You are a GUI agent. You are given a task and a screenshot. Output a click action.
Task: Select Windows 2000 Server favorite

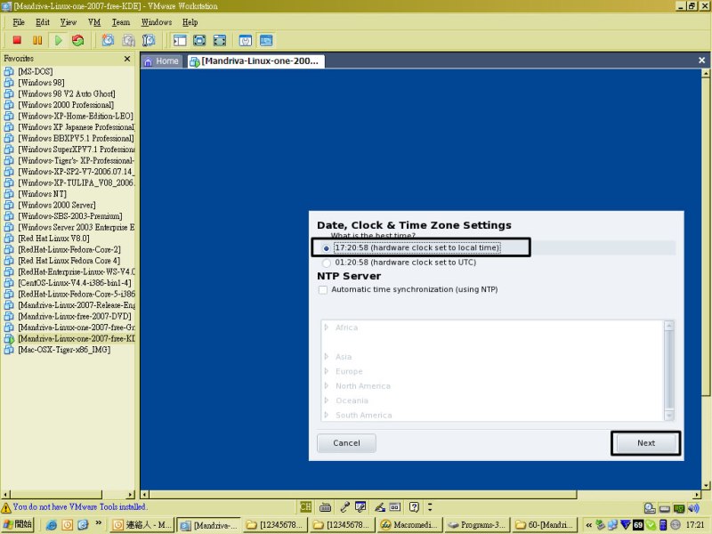pyautogui.click(x=57, y=205)
